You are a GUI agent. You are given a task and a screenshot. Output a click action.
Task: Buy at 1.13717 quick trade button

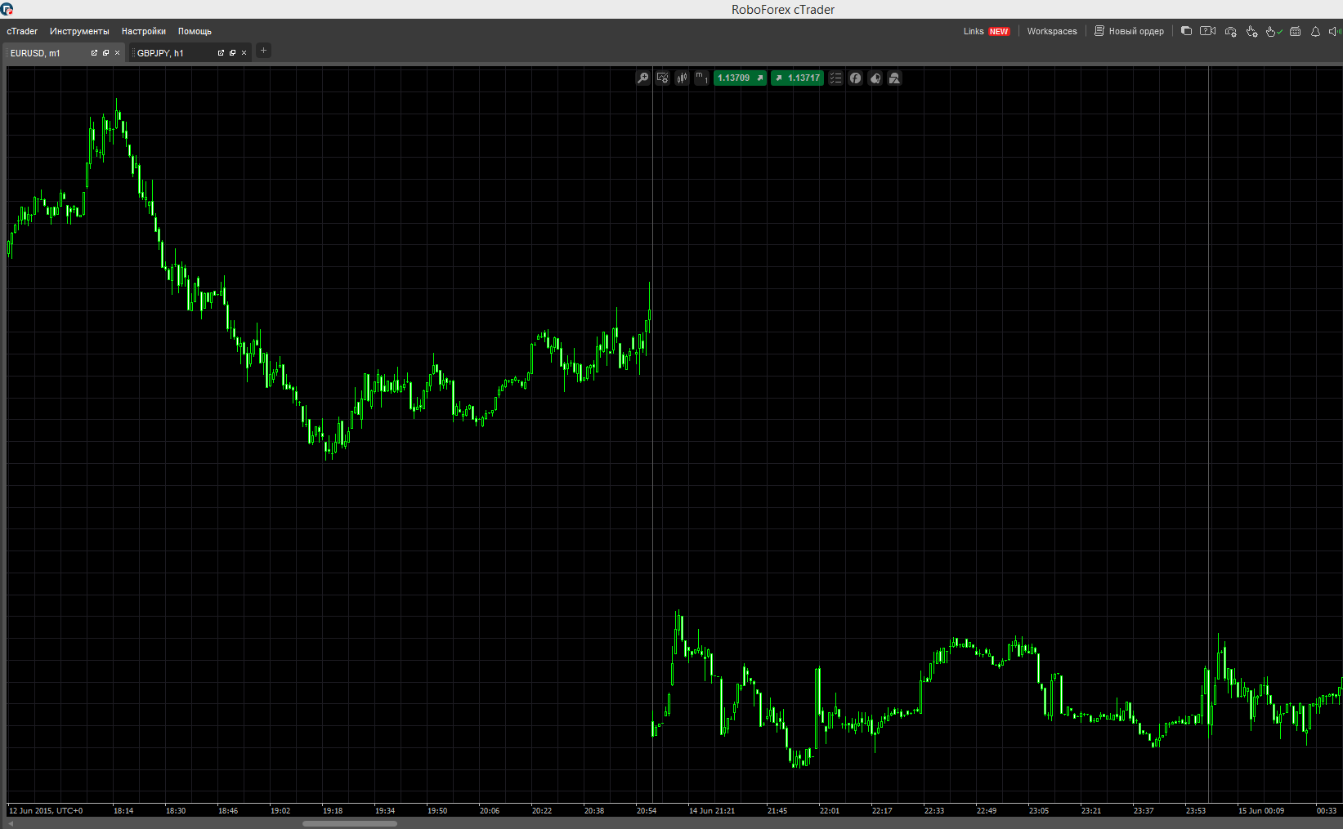click(x=797, y=78)
